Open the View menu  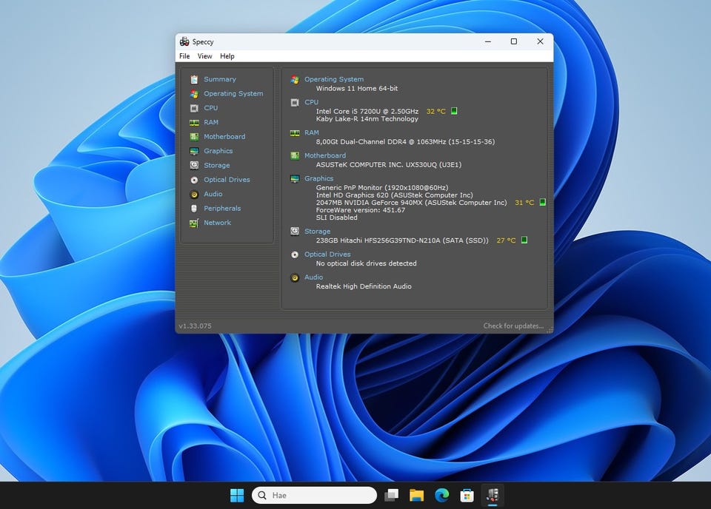(x=204, y=56)
